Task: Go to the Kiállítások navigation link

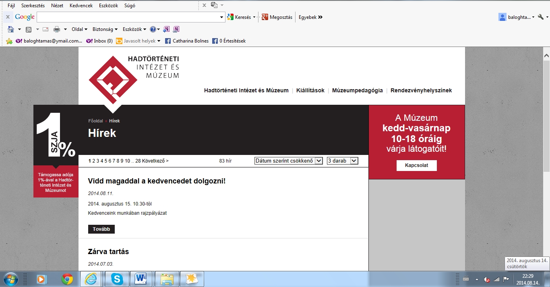Action: tap(310, 91)
